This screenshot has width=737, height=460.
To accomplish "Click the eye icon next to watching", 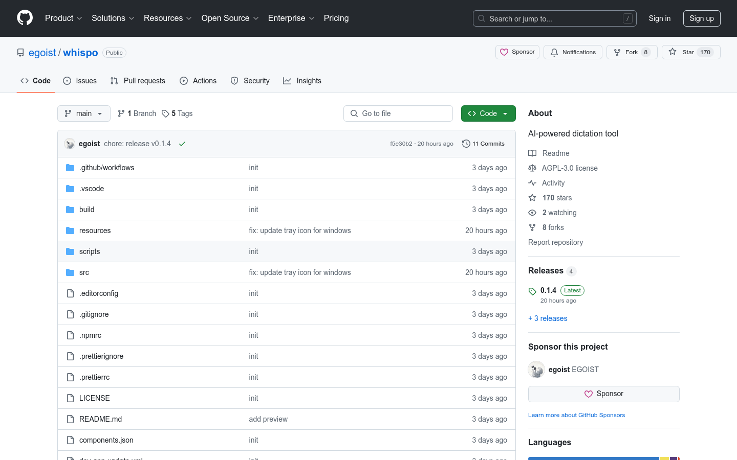I will [532, 213].
